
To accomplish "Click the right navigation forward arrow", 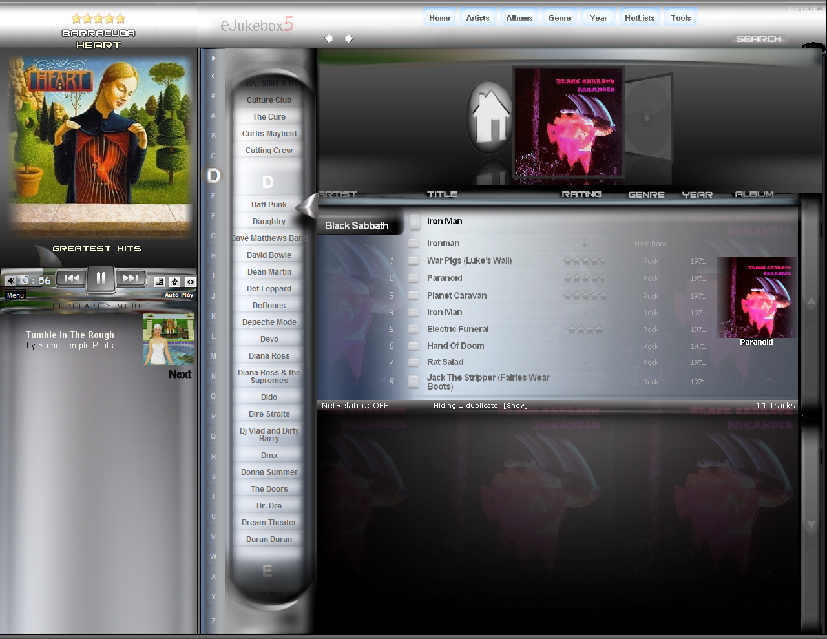I will tap(349, 39).
